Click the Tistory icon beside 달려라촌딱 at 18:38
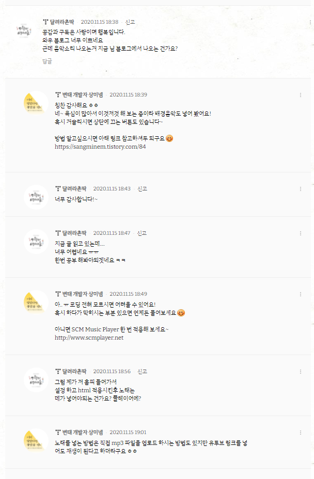The width and height of the screenshot is (314, 479). click(x=45, y=22)
